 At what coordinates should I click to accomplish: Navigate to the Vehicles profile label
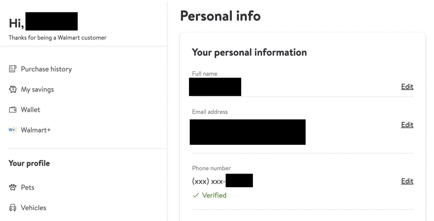click(x=33, y=208)
